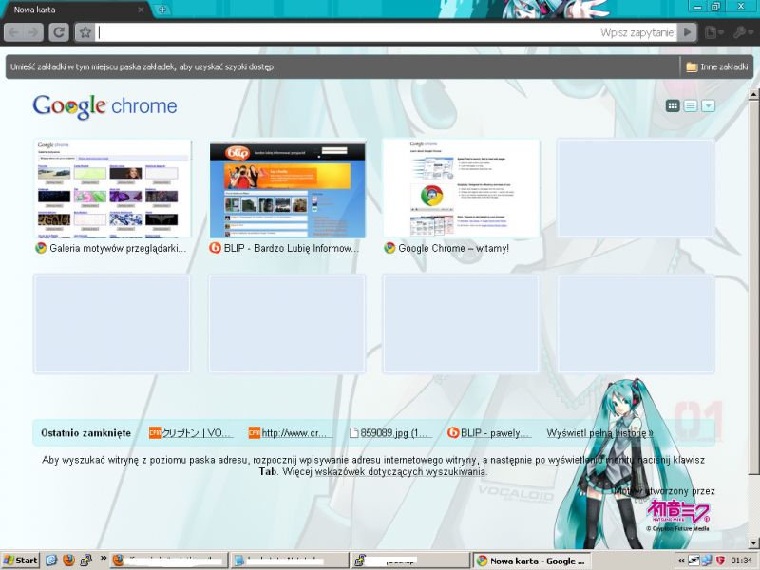
Task: Click the scrollbar down arrow
Action: [753, 542]
